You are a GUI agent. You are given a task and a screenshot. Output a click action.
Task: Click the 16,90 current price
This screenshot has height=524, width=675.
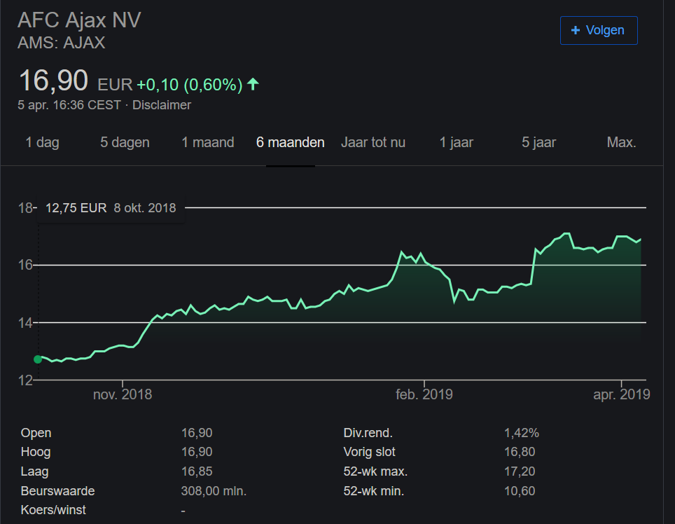point(53,81)
